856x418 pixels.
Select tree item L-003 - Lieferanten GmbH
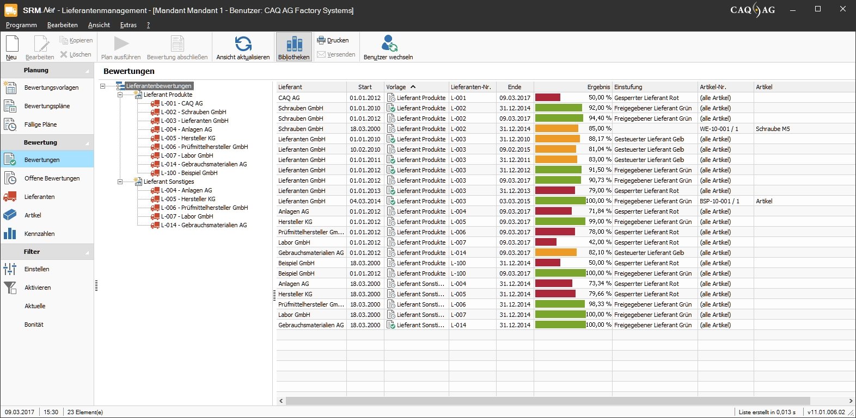[x=194, y=121]
